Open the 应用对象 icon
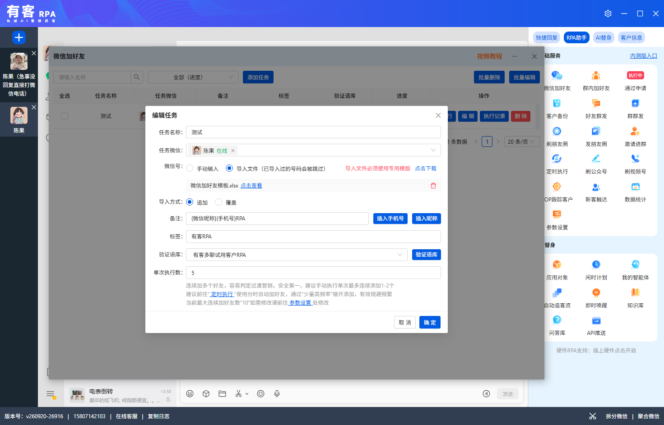 tap(557, 265)
